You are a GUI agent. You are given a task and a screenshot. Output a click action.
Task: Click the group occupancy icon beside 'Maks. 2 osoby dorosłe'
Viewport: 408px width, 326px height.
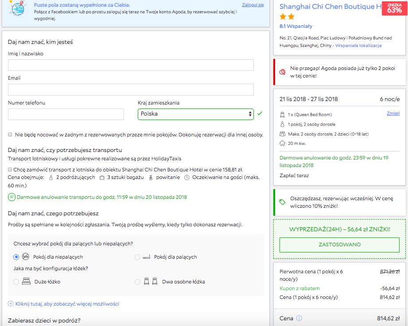coord(282,134)
